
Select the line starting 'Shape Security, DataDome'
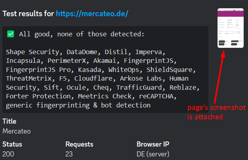(85, 52)
